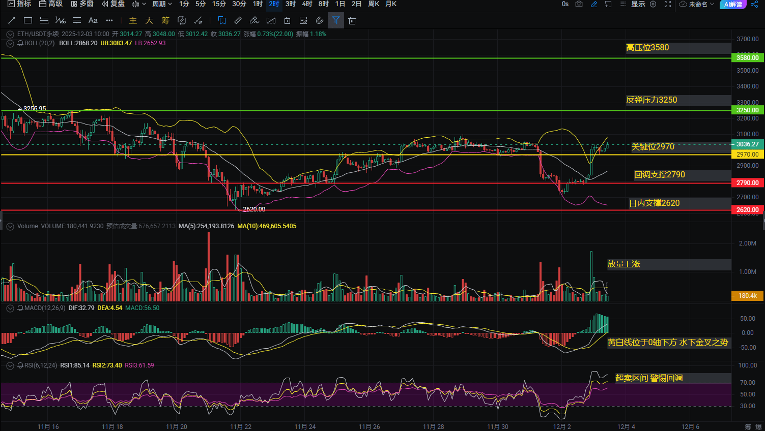Switch to the 4时 timeframe
Viewport: 765px width, 431px height.
[x=307, y=4]
